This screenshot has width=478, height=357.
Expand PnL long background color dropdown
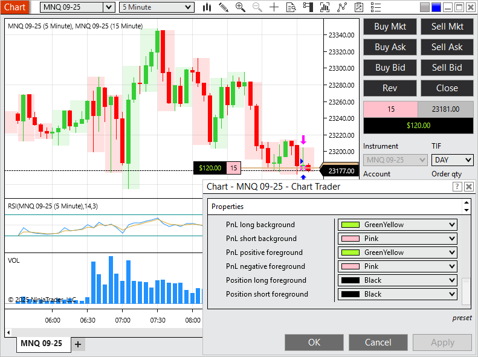[x=451, y=225]
